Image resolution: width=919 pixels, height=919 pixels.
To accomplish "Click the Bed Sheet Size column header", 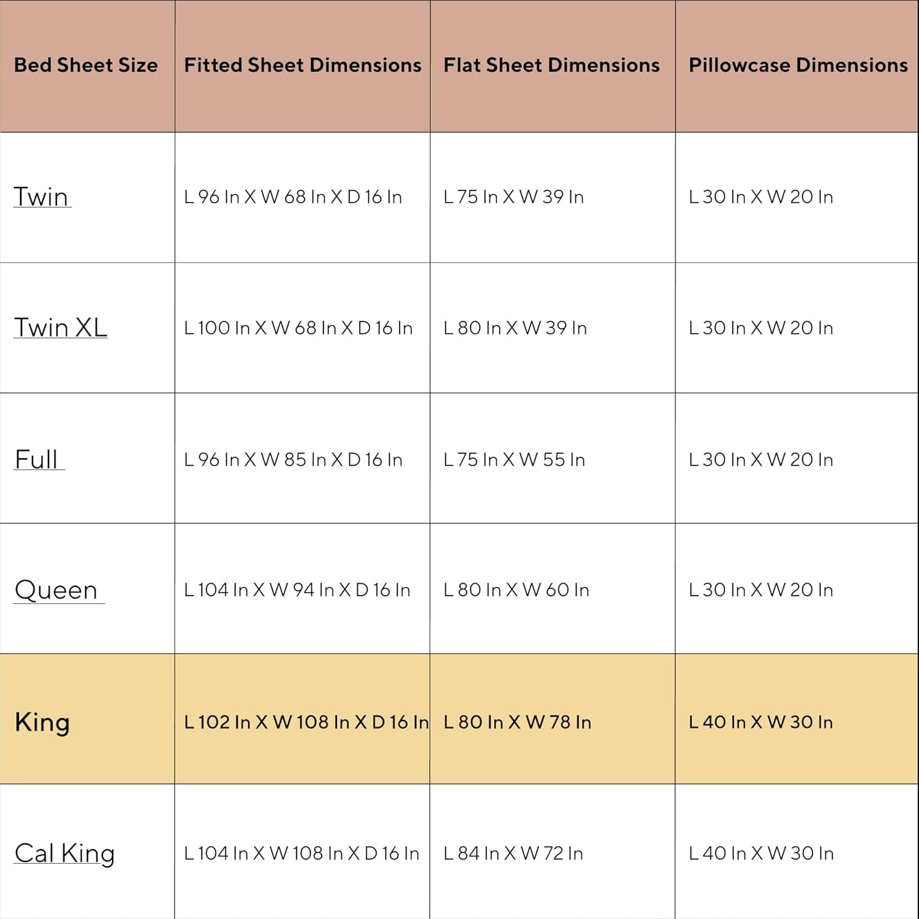I will coord(86,65).
